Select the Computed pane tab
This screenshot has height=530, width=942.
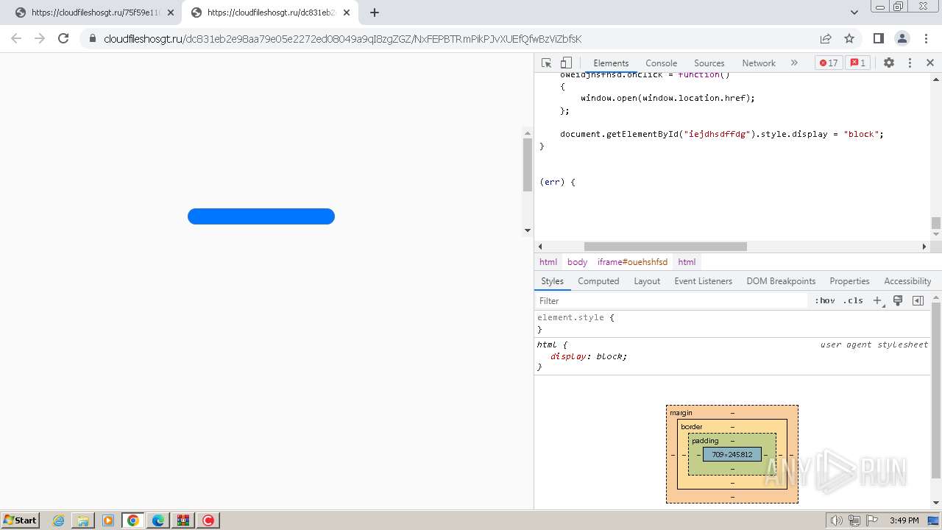point(598,281)
